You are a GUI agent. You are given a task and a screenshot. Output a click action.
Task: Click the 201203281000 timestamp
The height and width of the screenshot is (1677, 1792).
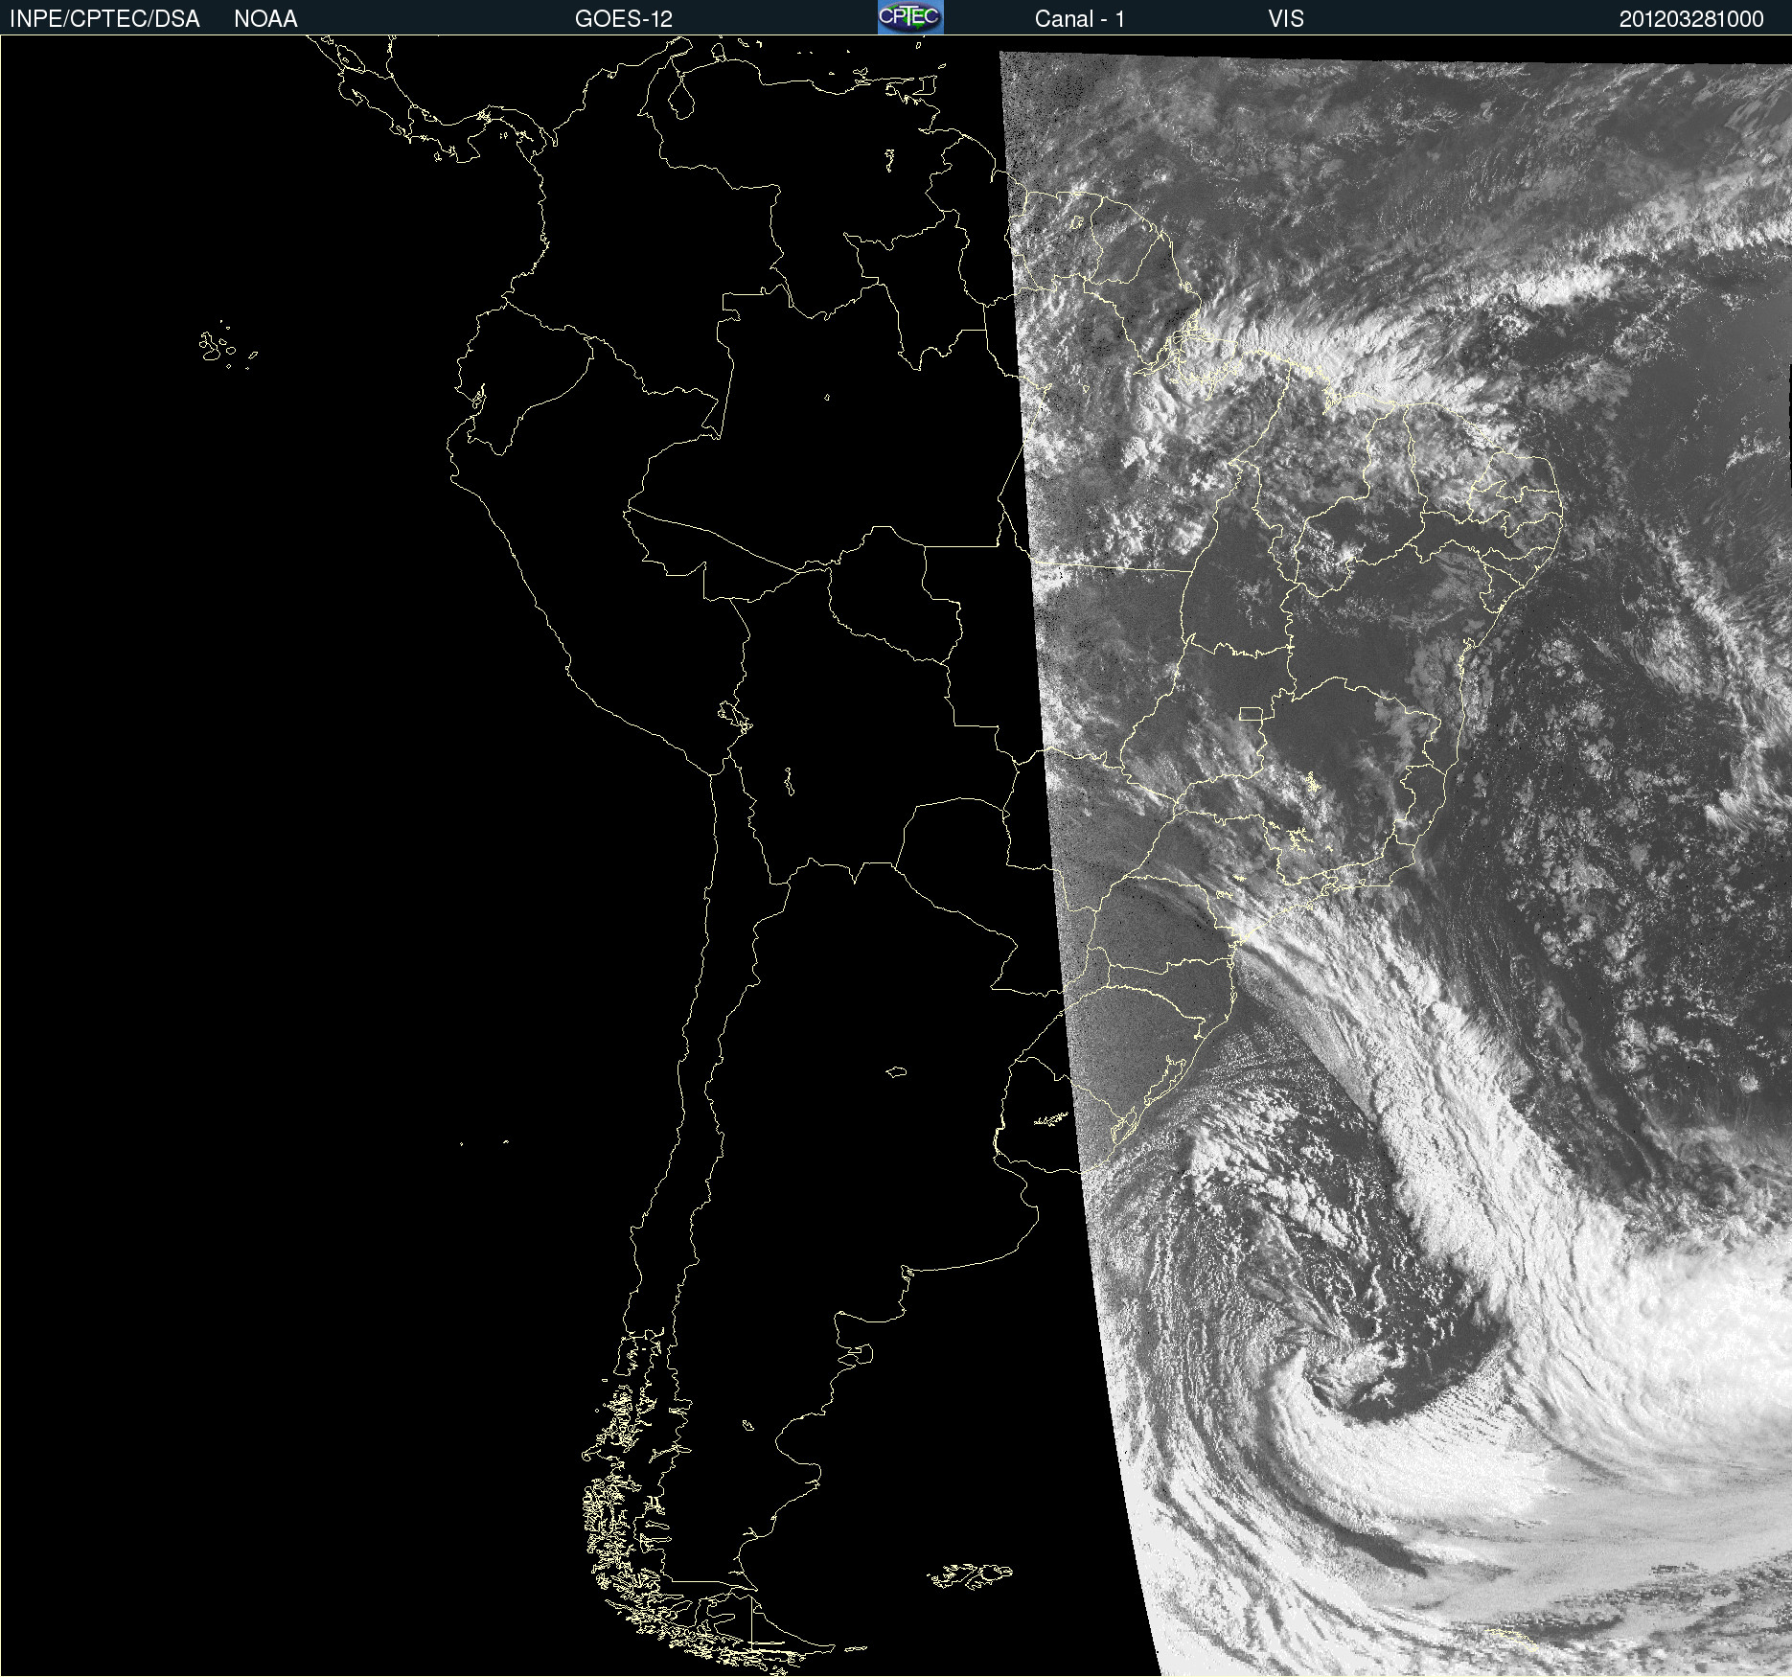(x=1691, y=19)
